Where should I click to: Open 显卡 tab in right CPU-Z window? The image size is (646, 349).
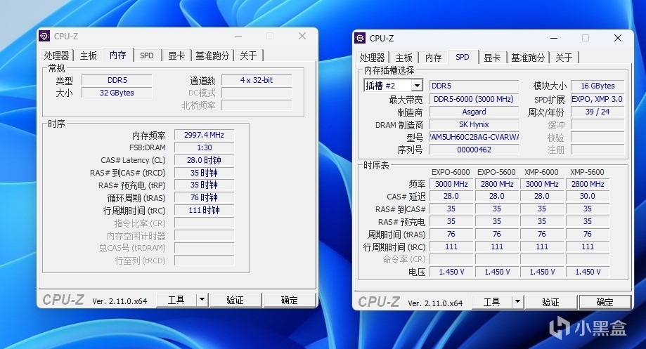point(492,58)
